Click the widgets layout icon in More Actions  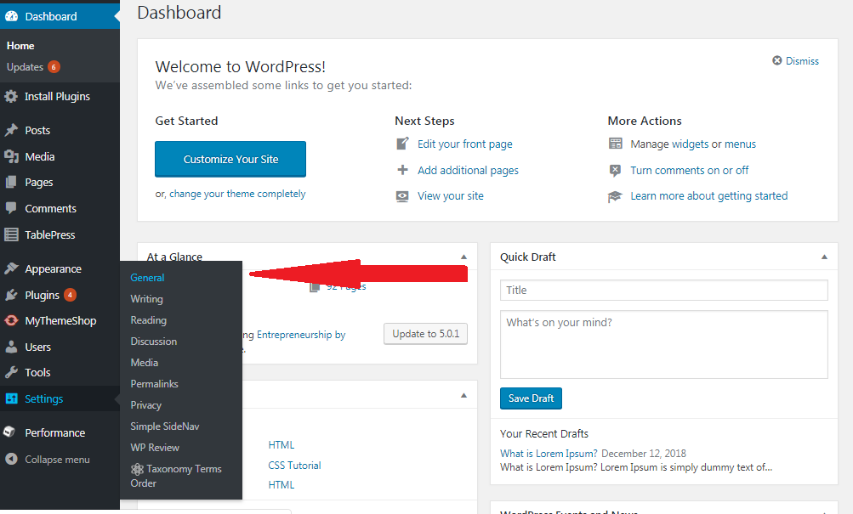(615, 144)
